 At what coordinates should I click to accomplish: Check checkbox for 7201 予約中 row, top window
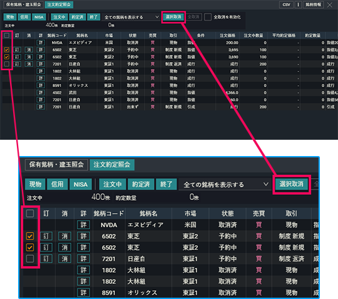pyautogui.click(x=7, y=64)
